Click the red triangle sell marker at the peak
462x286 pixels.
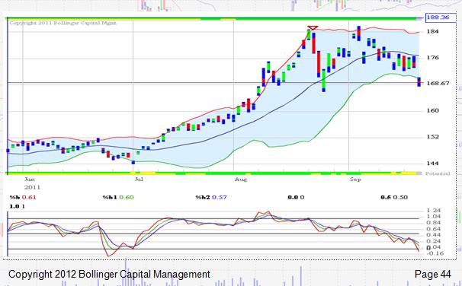pos(313,28)
